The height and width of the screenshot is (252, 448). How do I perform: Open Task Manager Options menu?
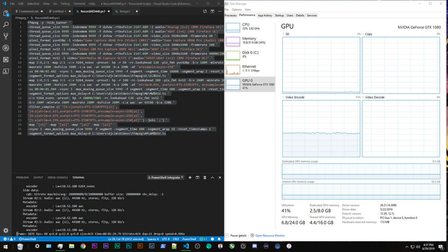237,9
